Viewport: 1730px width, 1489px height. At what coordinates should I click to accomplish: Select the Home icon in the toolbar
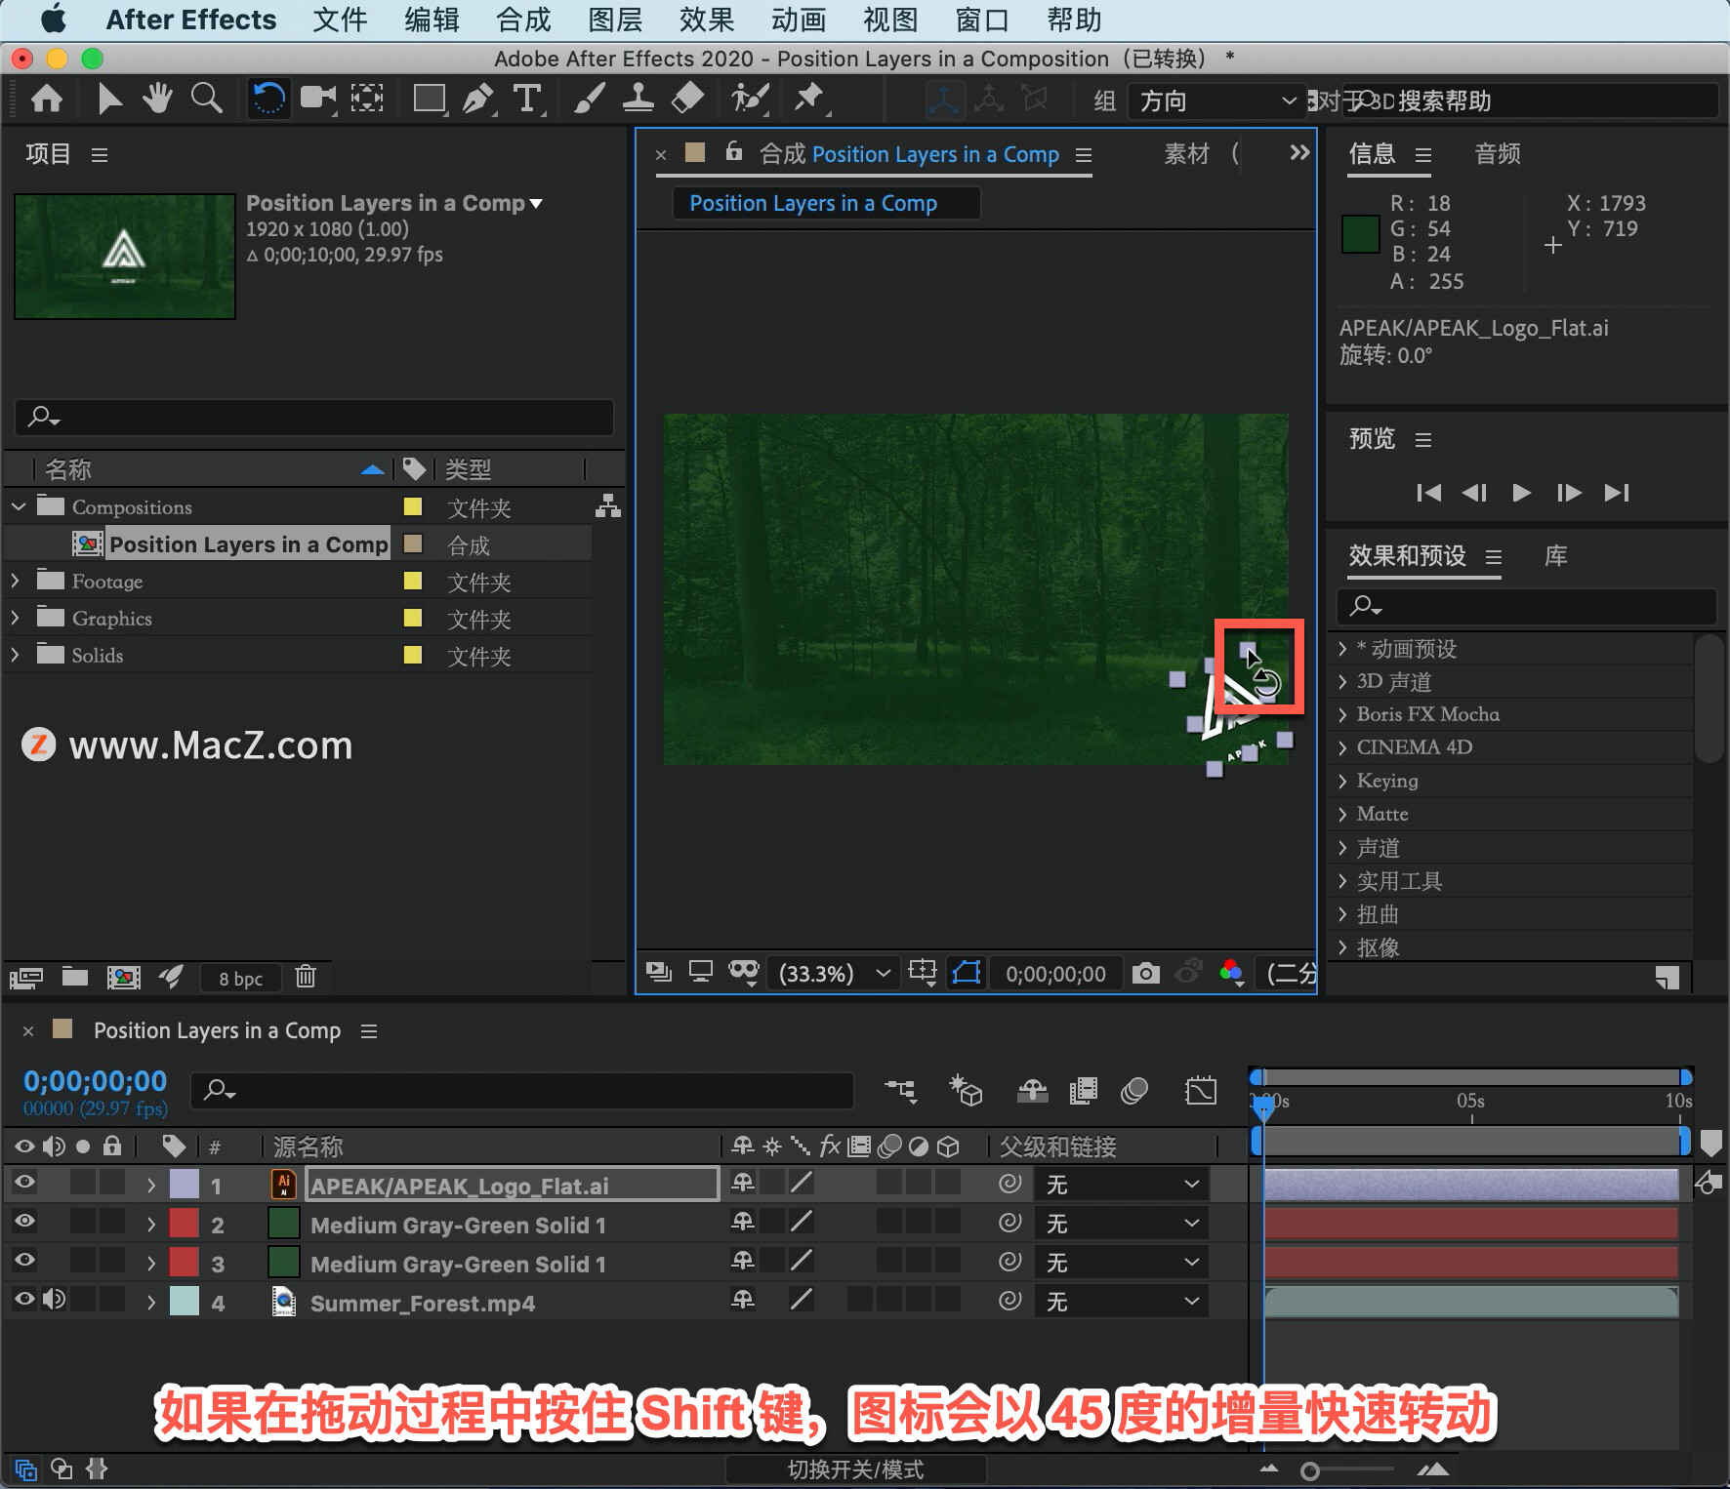click(47, 99)
